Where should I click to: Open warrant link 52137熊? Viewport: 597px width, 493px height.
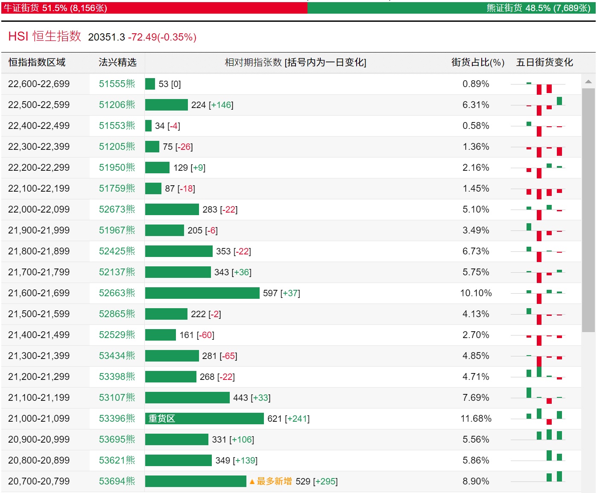click(x=117, y=272)
